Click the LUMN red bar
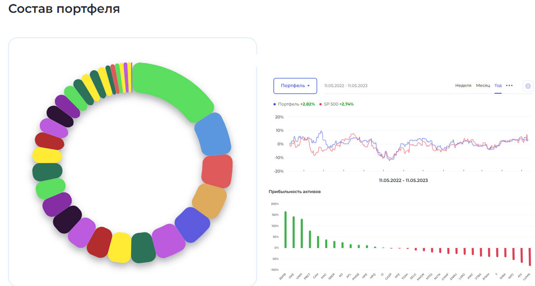Image resolution: width=535 pixels, height=286 pixels. (530, 257)
